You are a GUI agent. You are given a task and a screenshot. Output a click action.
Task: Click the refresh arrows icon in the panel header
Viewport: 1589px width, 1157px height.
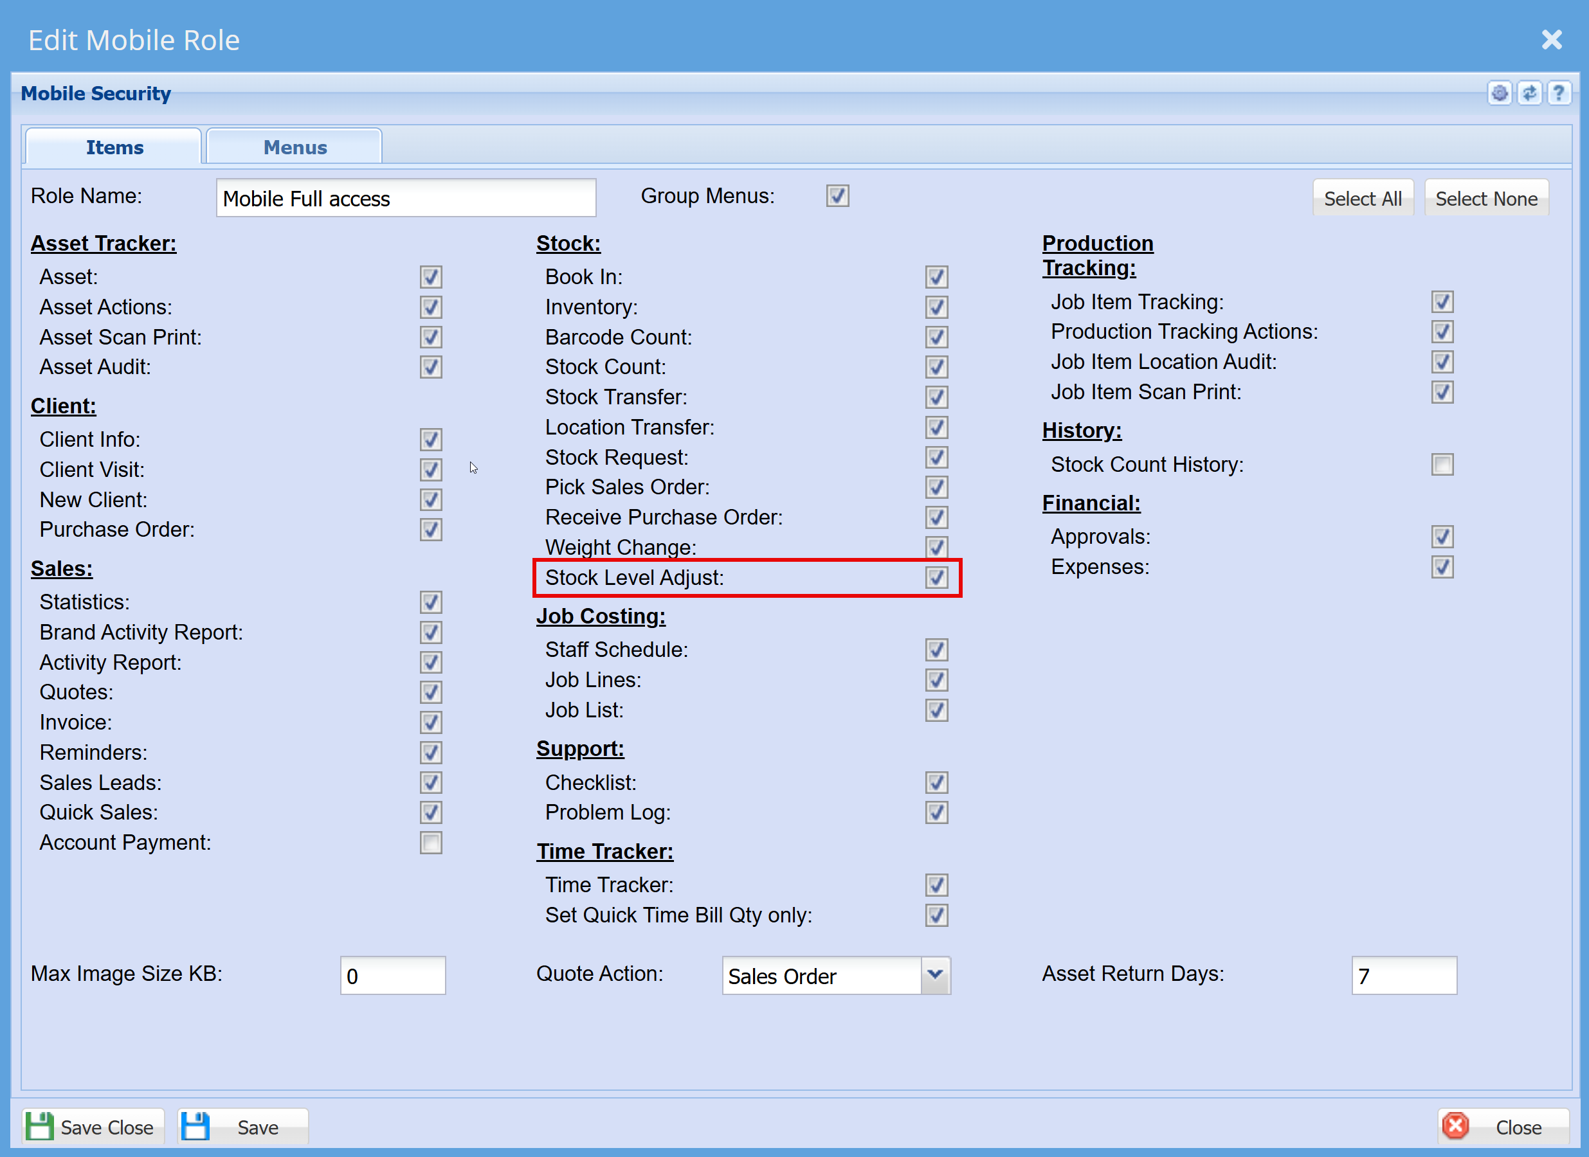[x=1529, y=93]
